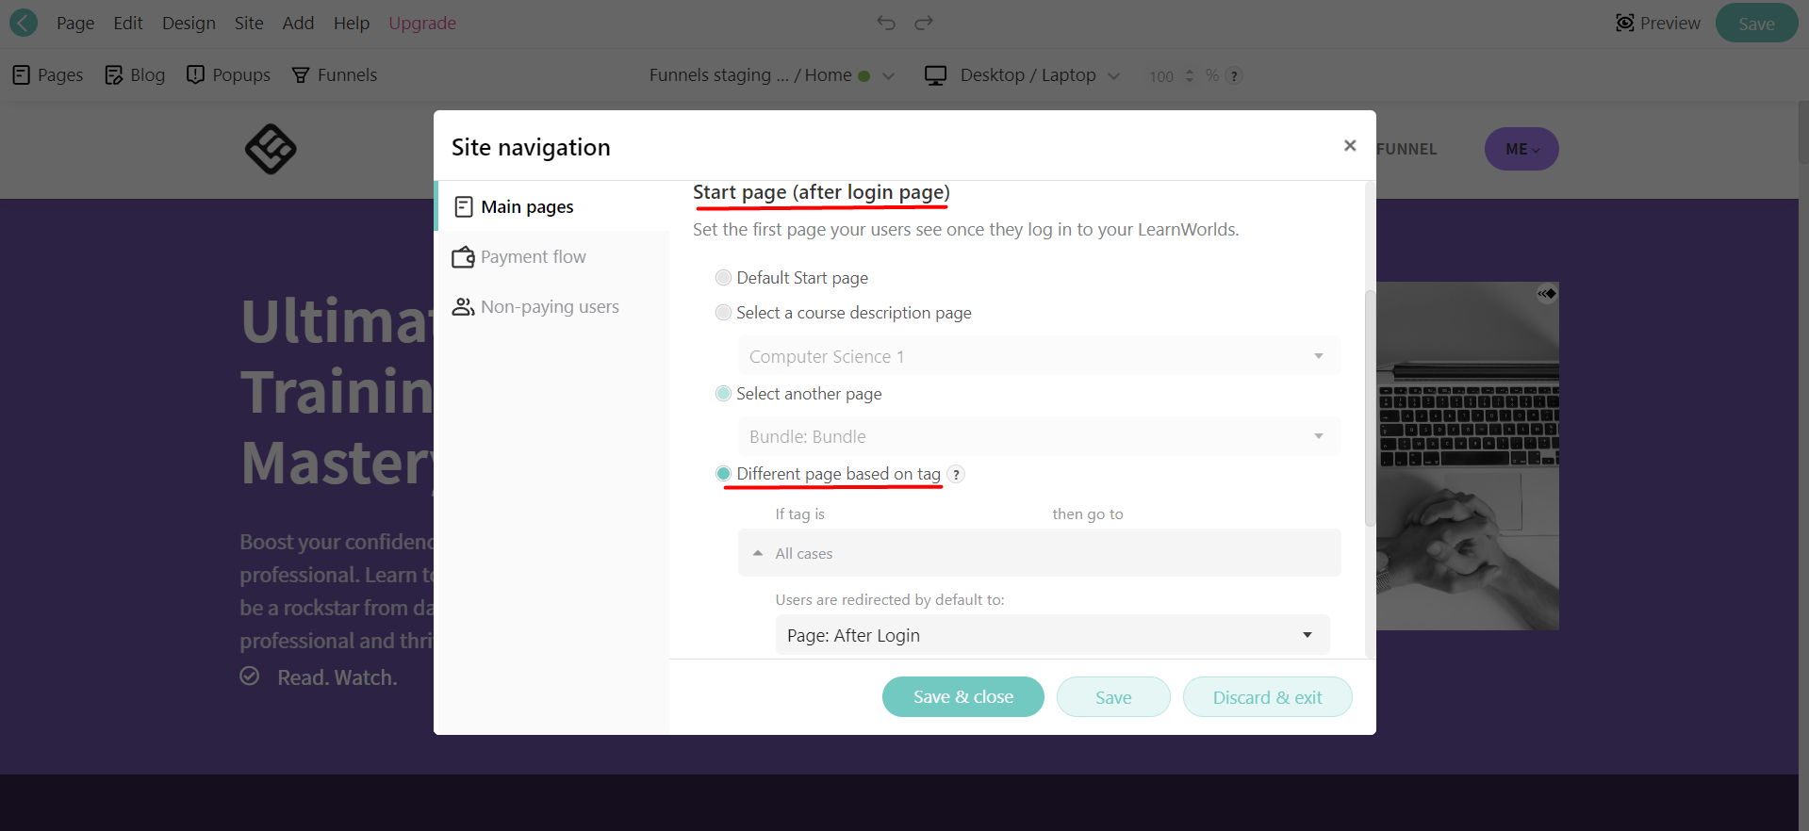Image resolution: width=1809 pixels, height=831 pixels.
Task: Open the Site menu
Action: (249, 23)
